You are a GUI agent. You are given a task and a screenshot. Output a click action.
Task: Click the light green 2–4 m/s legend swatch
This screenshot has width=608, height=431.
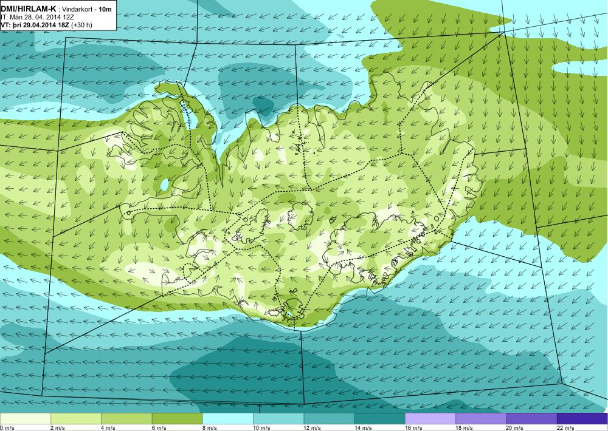pyautogui.click(x=76, y=418)
